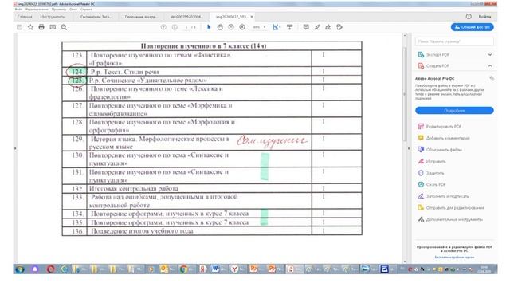Send file by email envelope icon

pos(53,27)
